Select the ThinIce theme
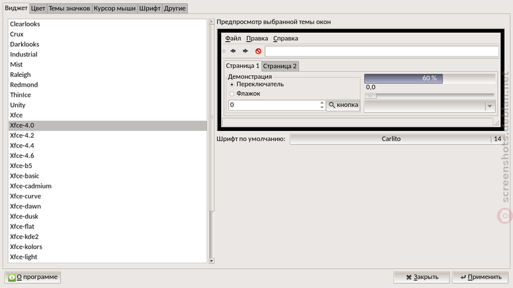 click(108, 95)
